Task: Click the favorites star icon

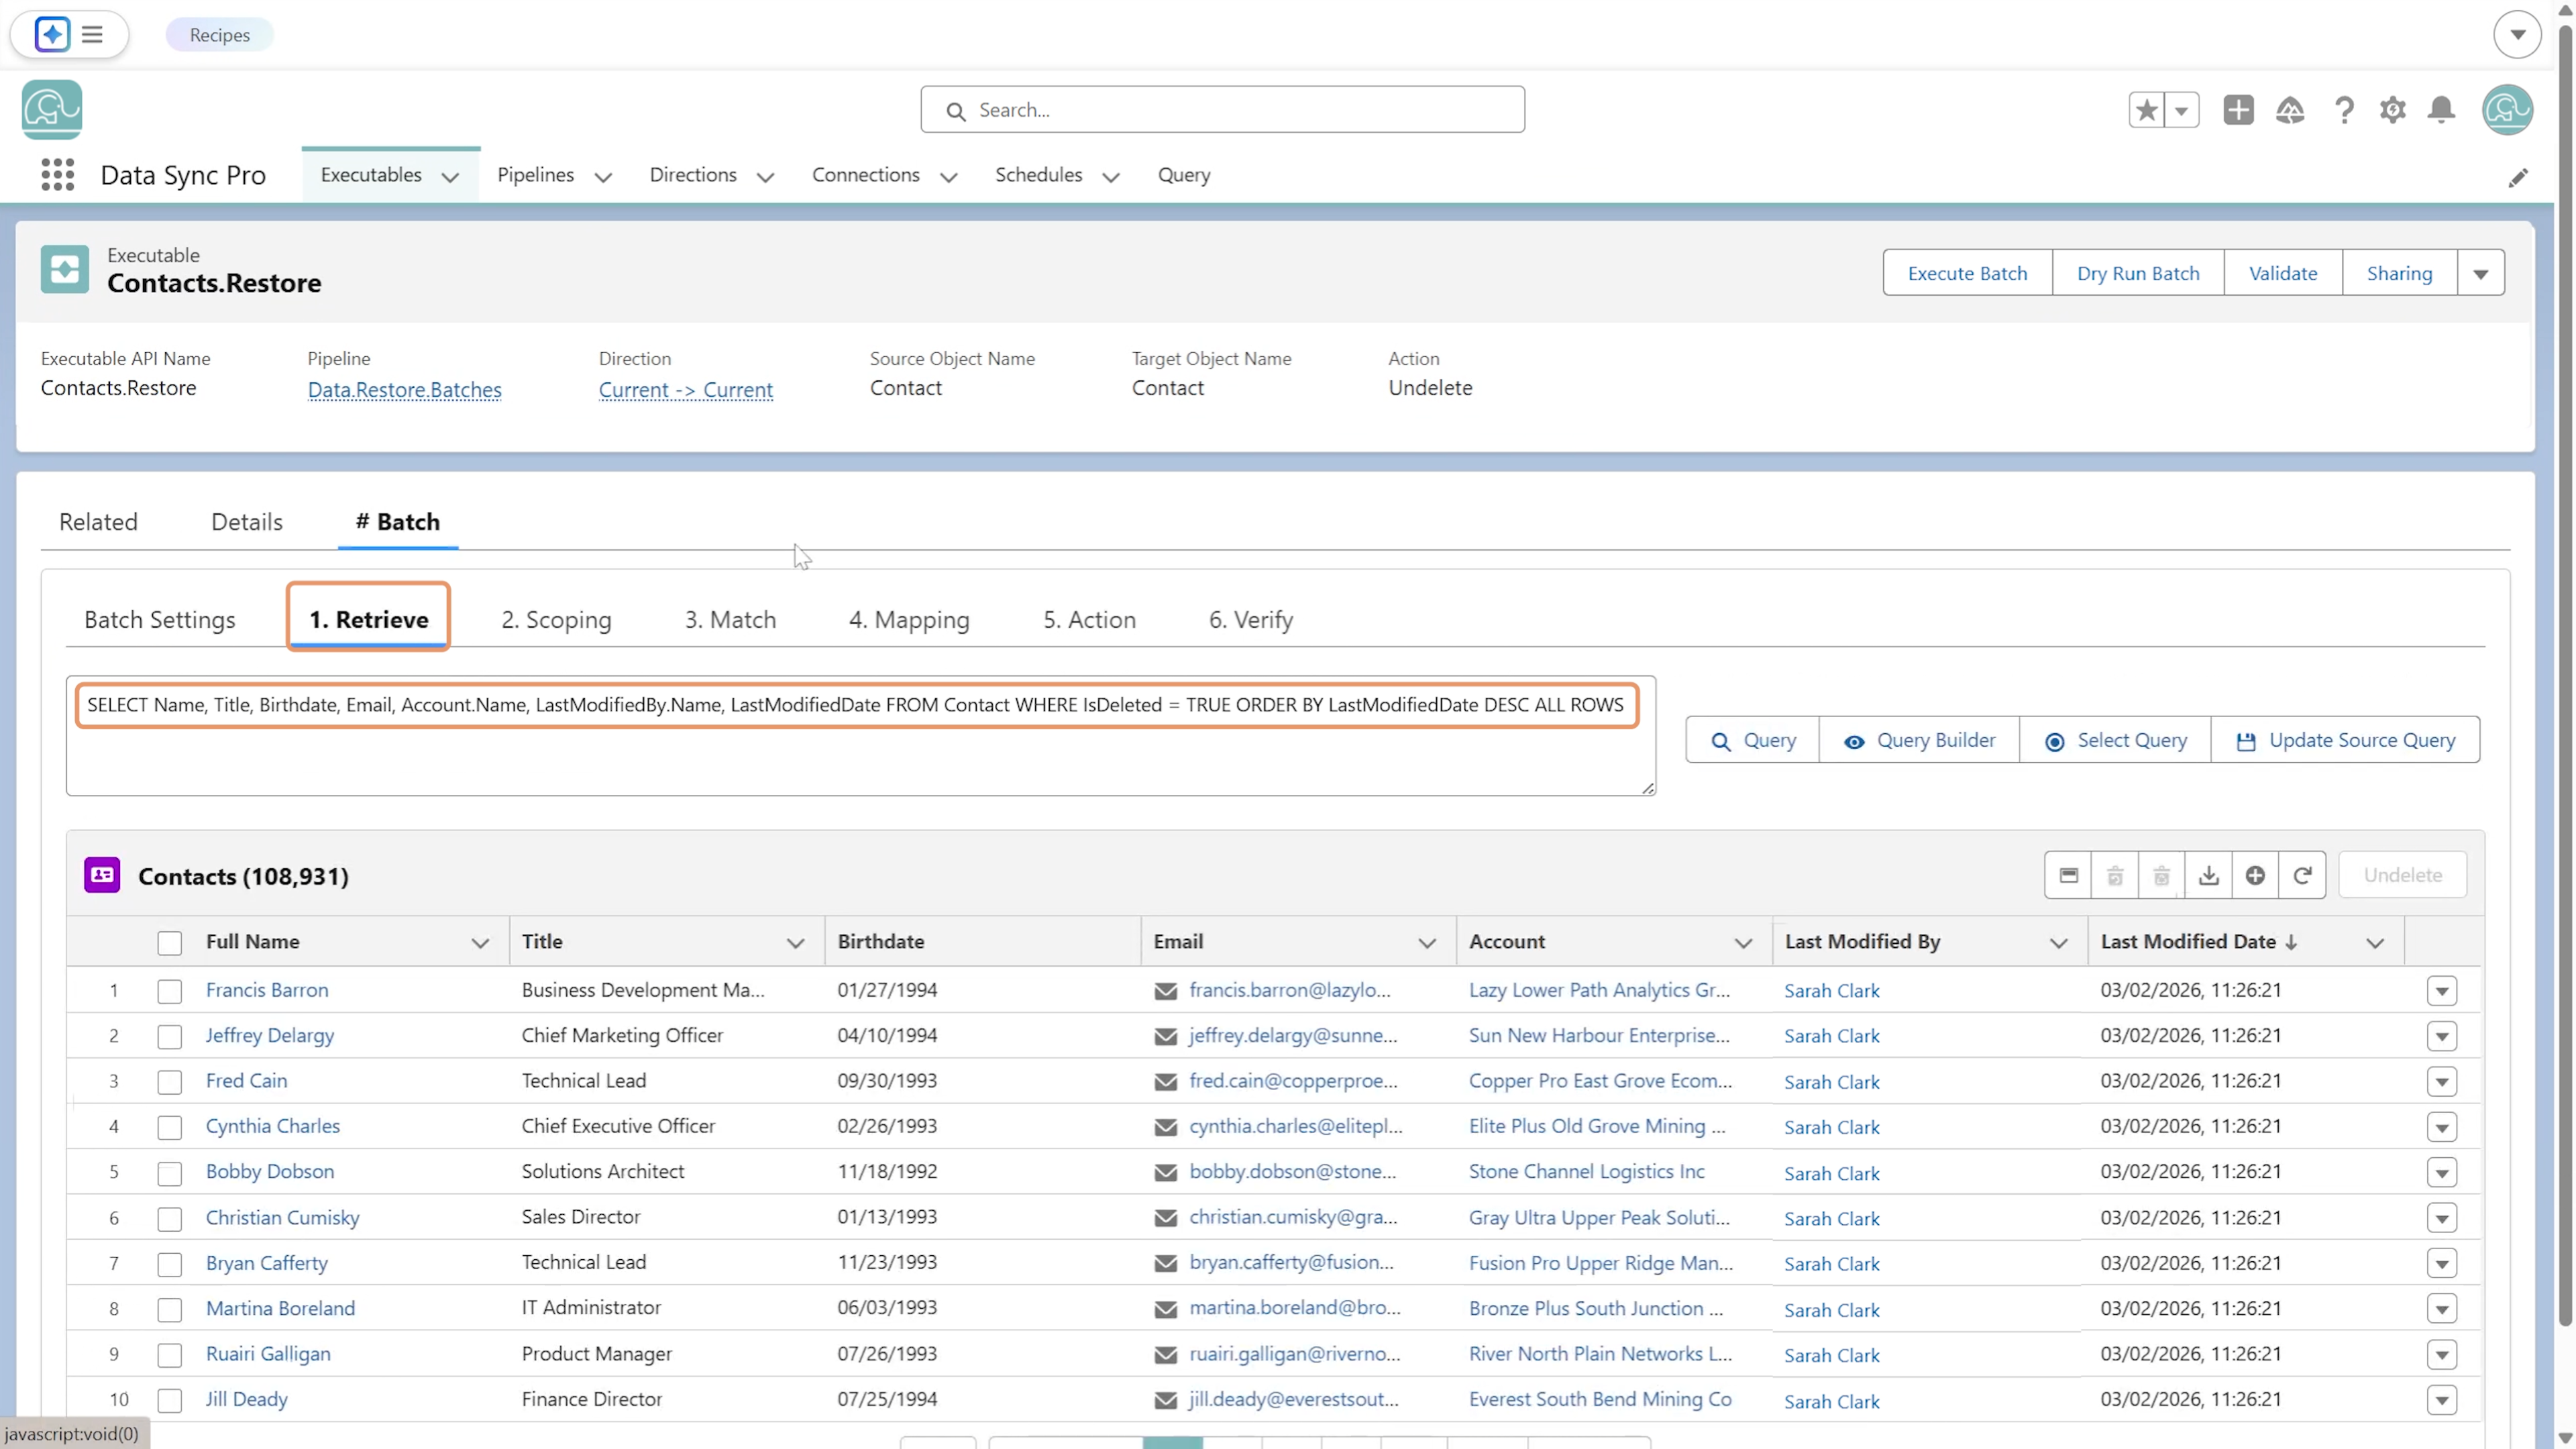Action: tap(2146, 110)
